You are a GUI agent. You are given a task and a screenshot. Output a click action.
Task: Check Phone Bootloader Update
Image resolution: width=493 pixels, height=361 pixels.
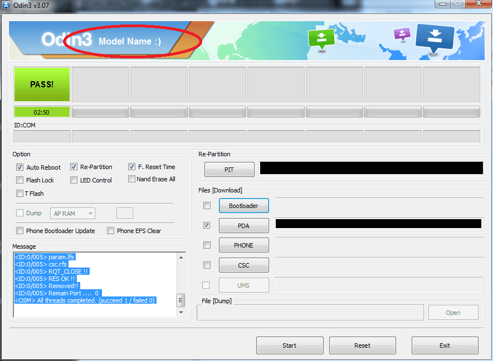tap(20, 231)
